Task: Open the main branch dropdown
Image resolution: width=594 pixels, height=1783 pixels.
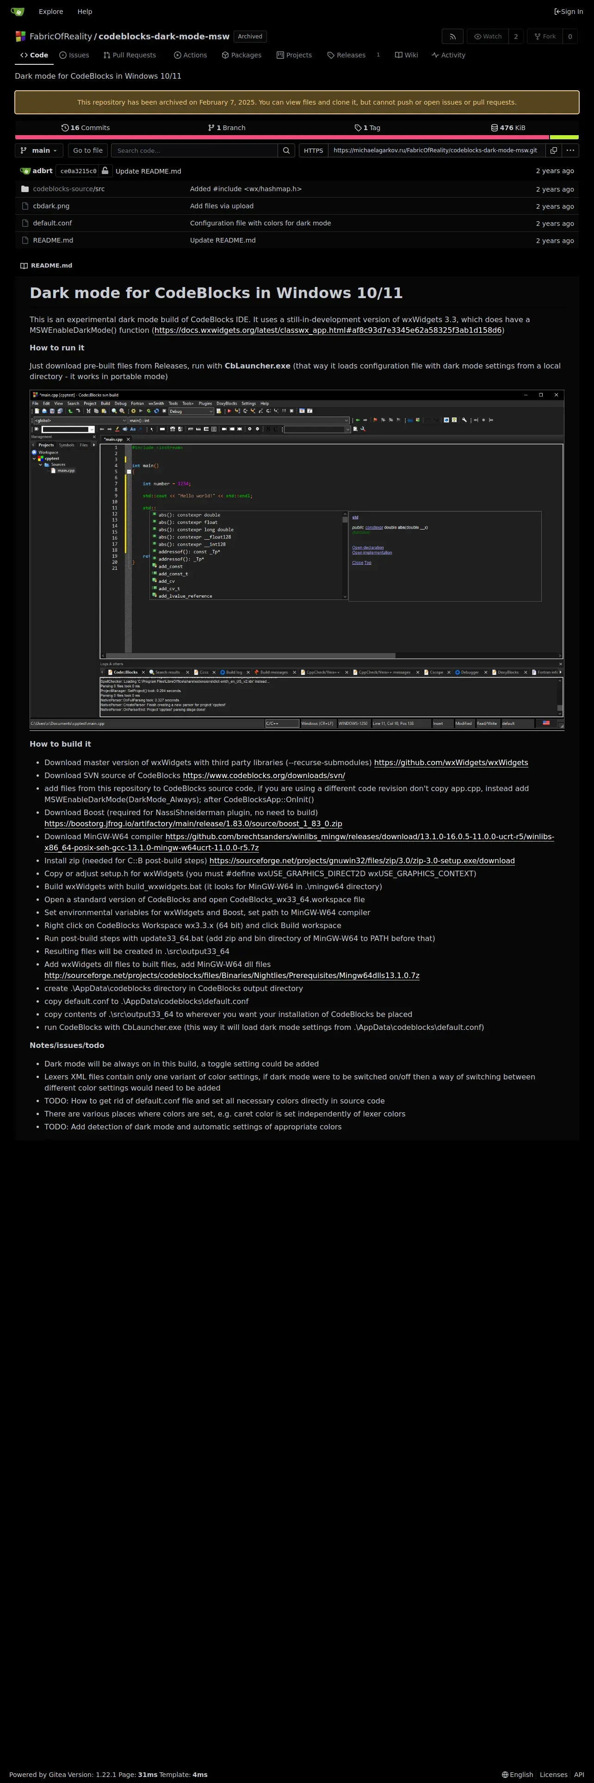Action: [x=39, y=150]
